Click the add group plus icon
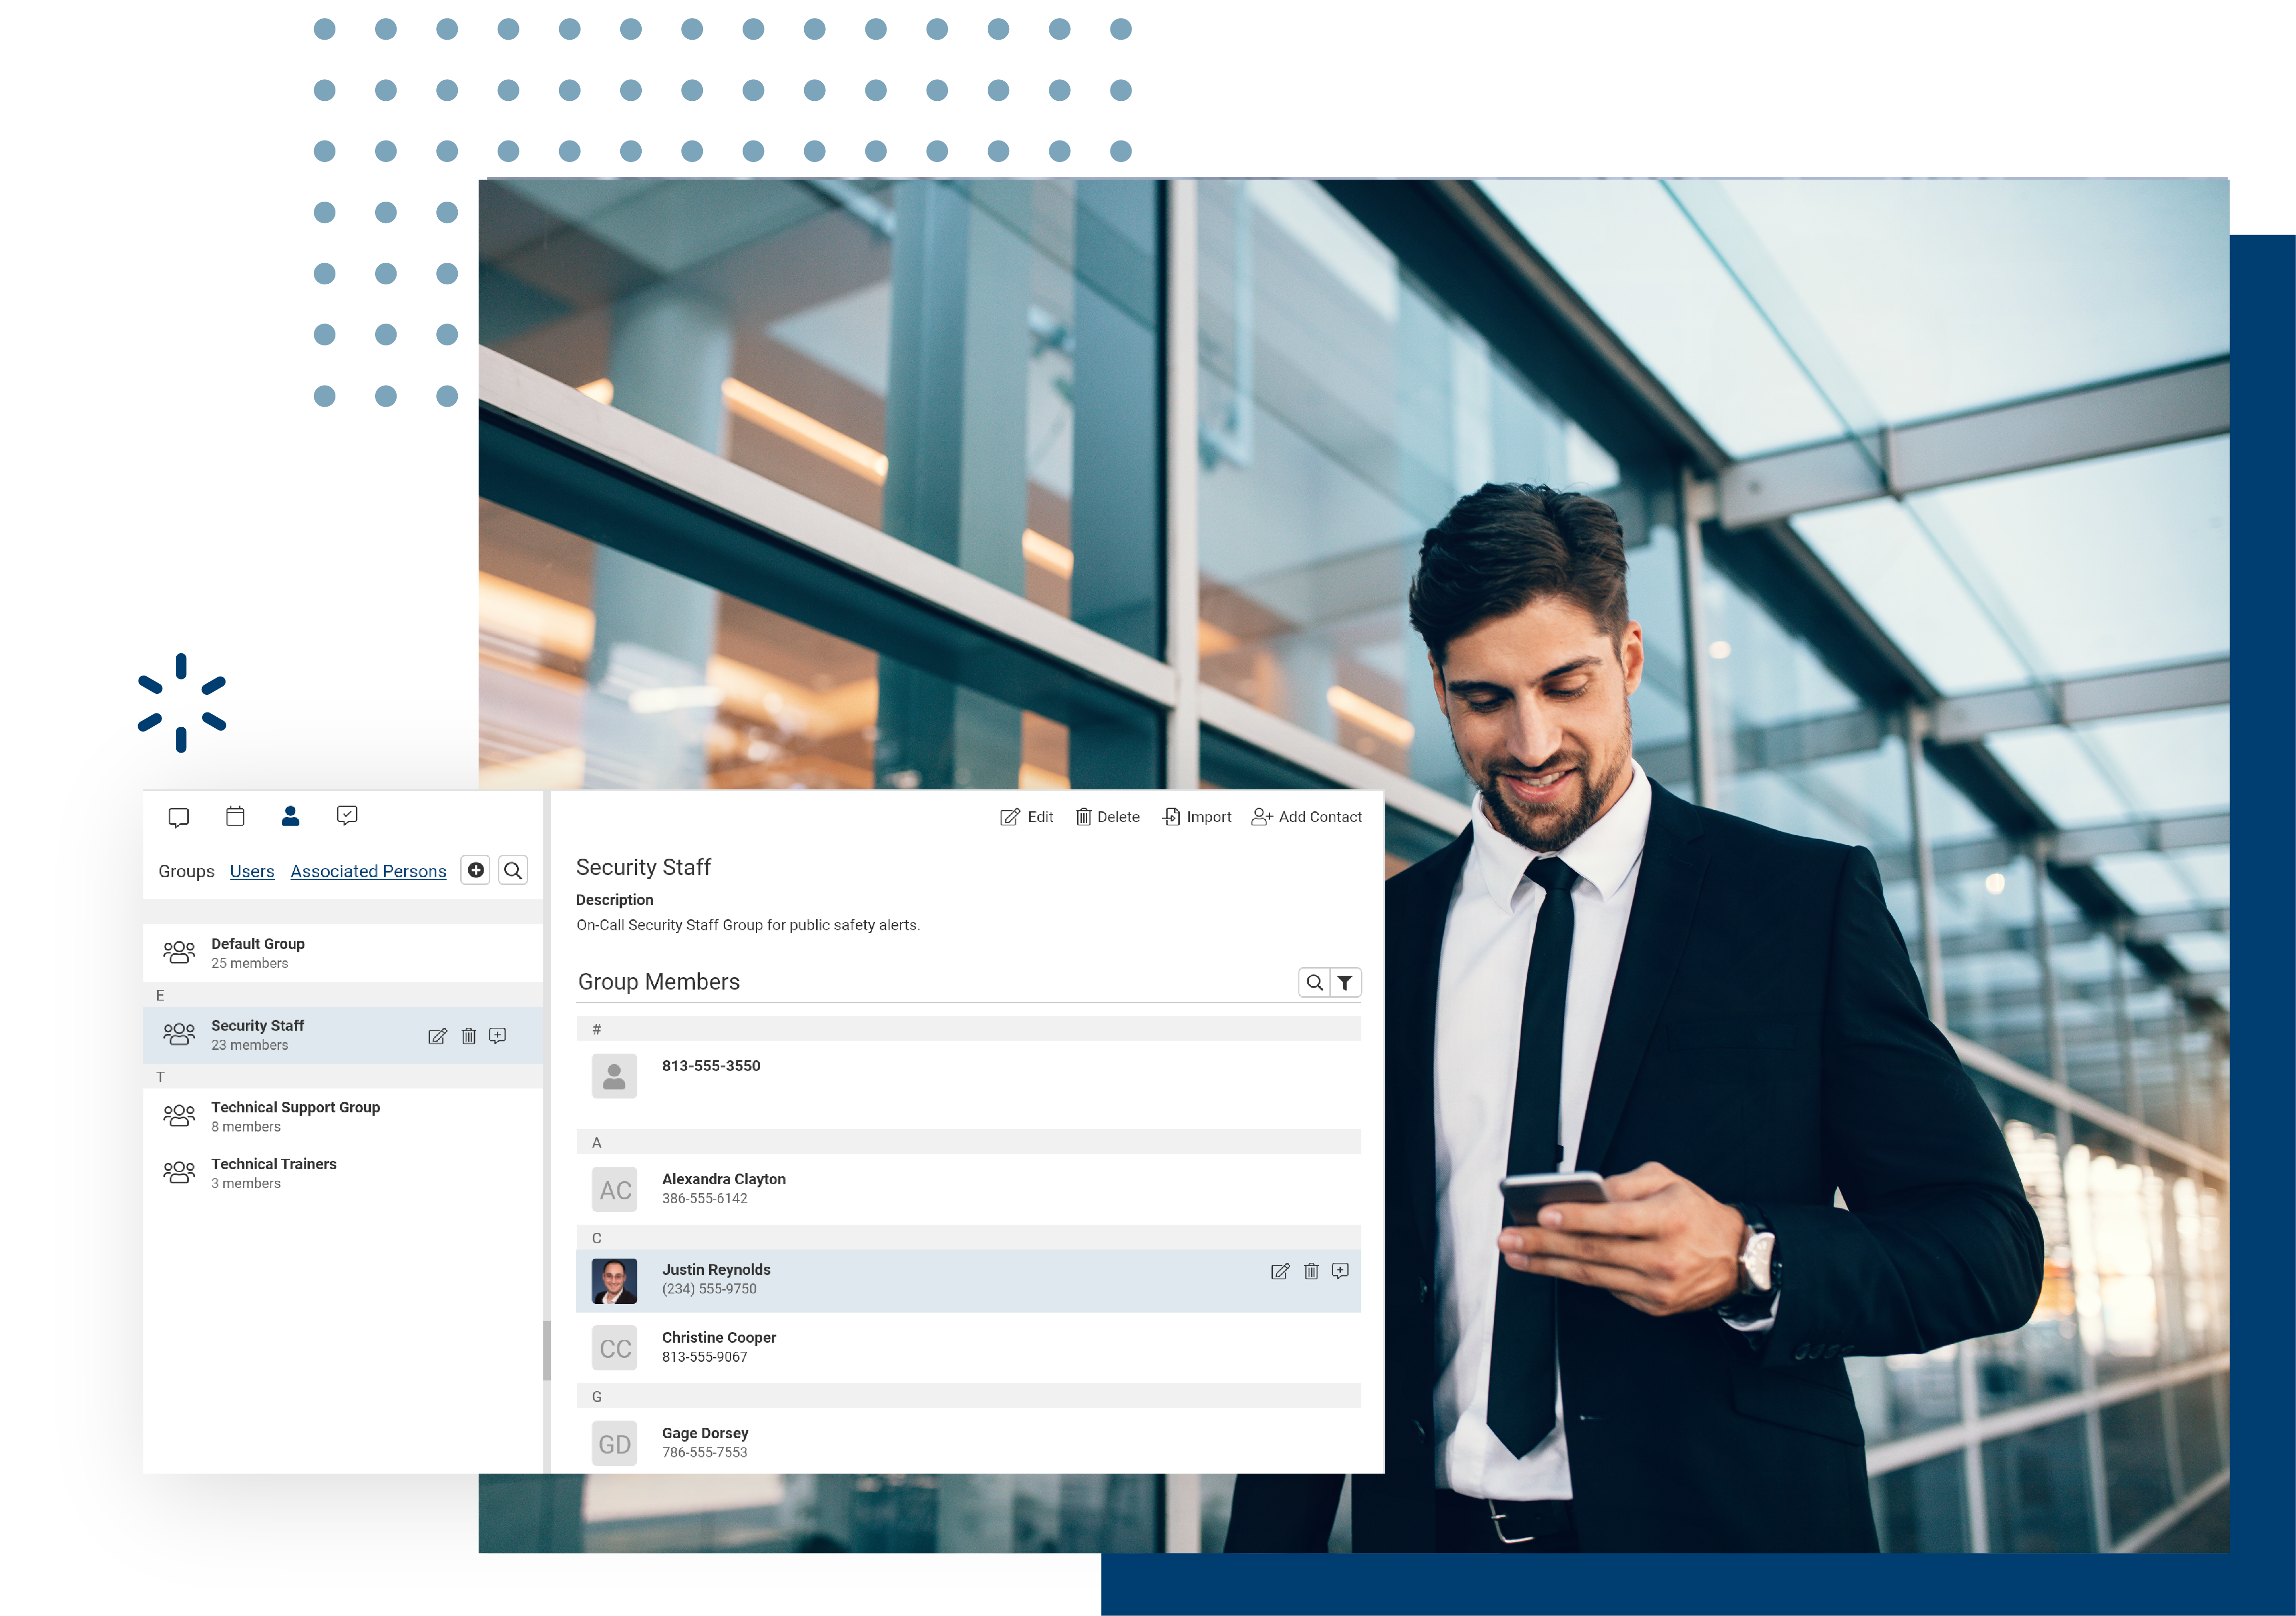2296x1616 pixels. click(476, 870)
